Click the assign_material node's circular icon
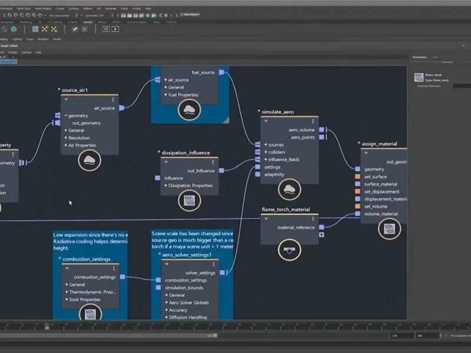Screen dimensions: 471x353 pyautogui.click(x=389, y=228)
